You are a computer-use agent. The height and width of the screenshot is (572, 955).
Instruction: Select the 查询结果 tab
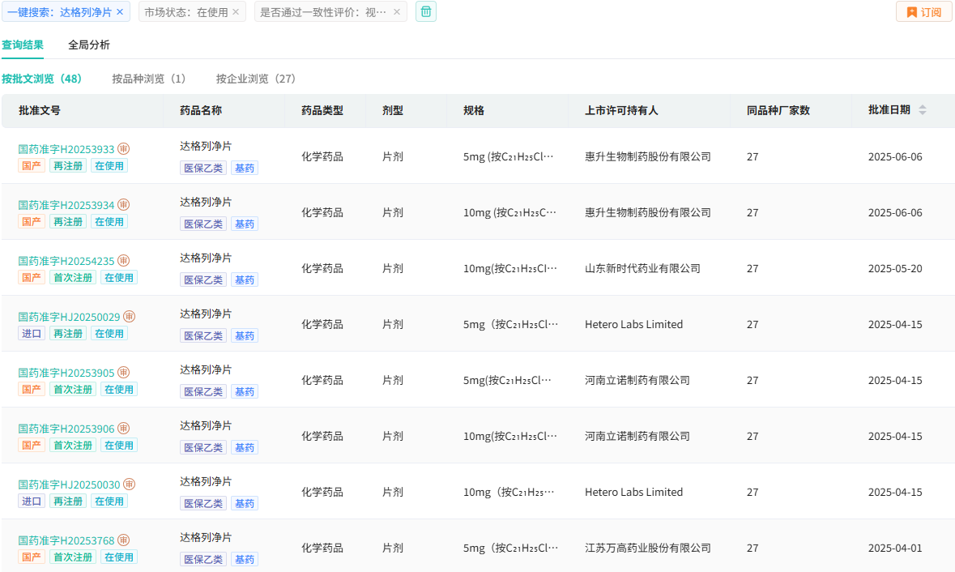tap(23, 45)
